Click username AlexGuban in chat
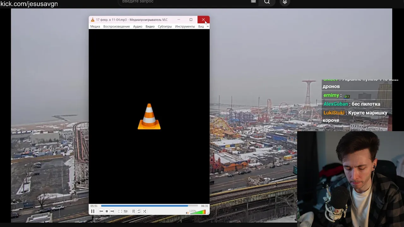404x227 pixels. coord(336,104)
